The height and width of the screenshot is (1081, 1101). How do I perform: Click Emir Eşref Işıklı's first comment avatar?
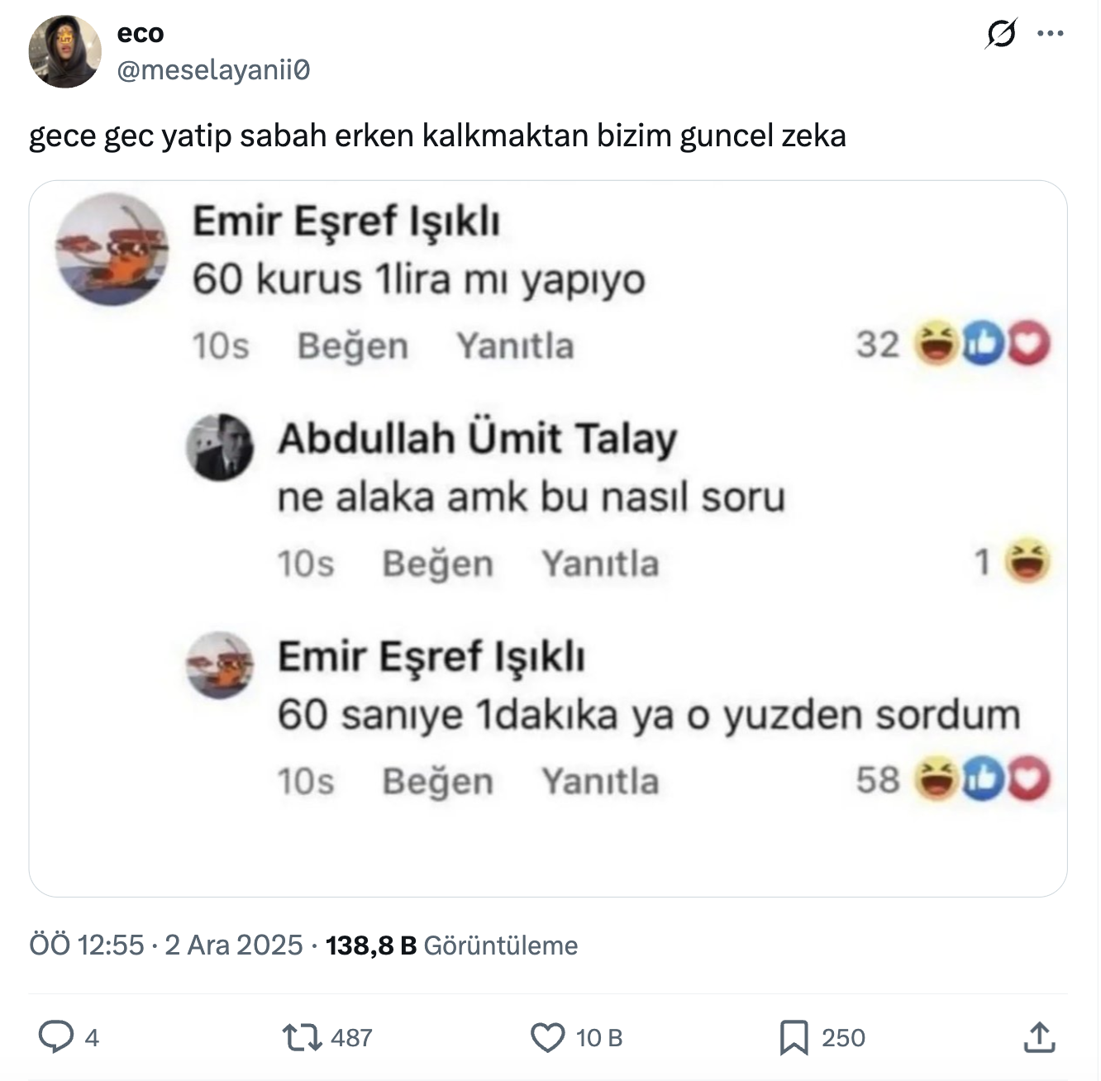click(112, 250)
